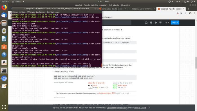Viewport: 197px width, 111px height.
Task: Expand the Terminal app menu in top bar
Action: 18,2
